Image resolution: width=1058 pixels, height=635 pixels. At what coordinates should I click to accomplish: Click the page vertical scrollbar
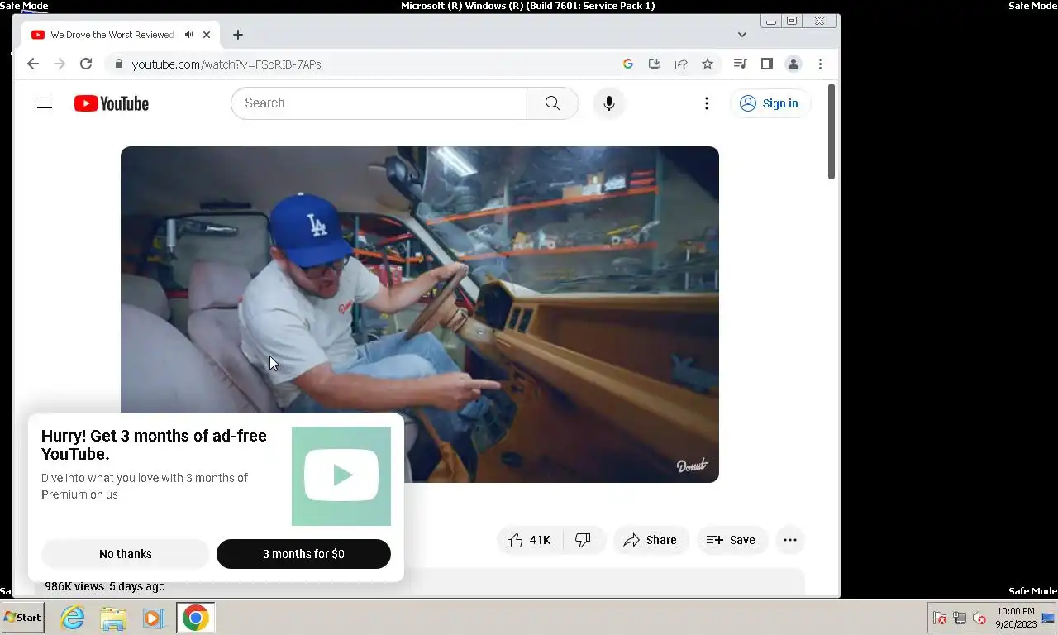[x=832, y=131]
